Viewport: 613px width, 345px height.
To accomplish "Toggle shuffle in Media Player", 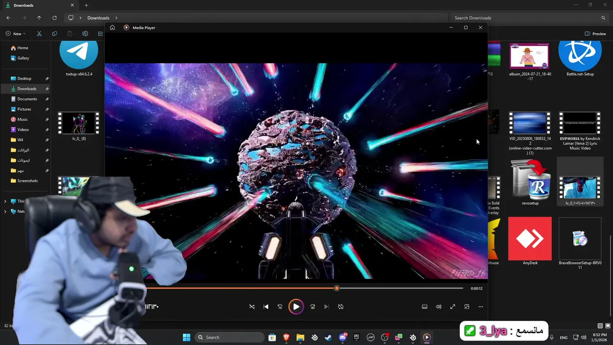I will pos(252,307).
